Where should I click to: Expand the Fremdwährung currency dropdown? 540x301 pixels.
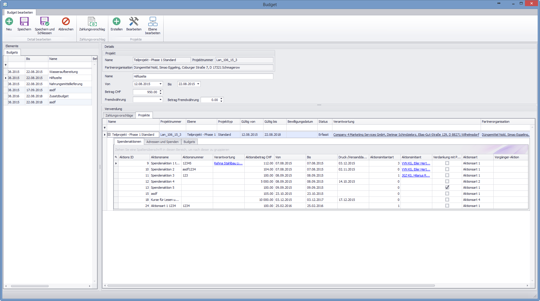tap(160, 100)
